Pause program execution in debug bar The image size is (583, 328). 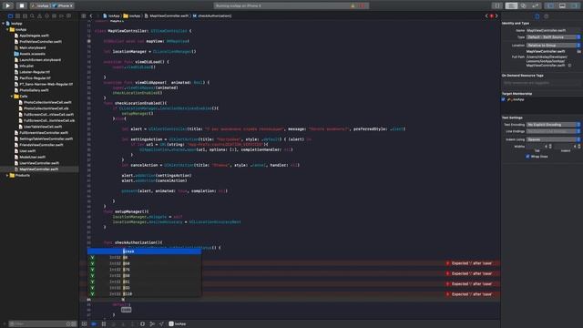tap(104, 324)
